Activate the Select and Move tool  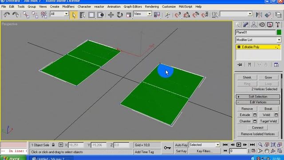(110, 15)
